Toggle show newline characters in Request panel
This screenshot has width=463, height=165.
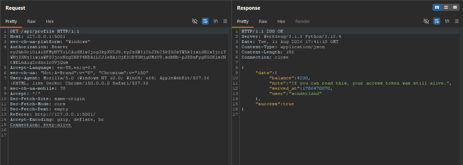click(215, 21)
